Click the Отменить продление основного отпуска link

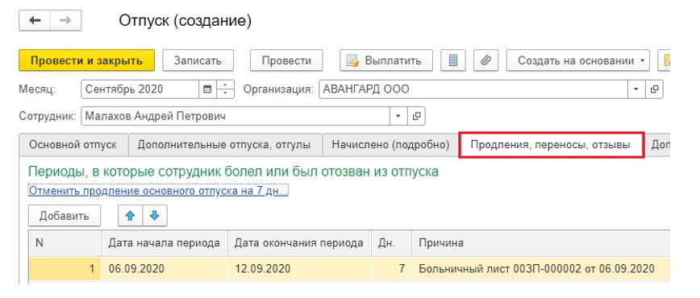pyautogui.click(x=159, y=191)
